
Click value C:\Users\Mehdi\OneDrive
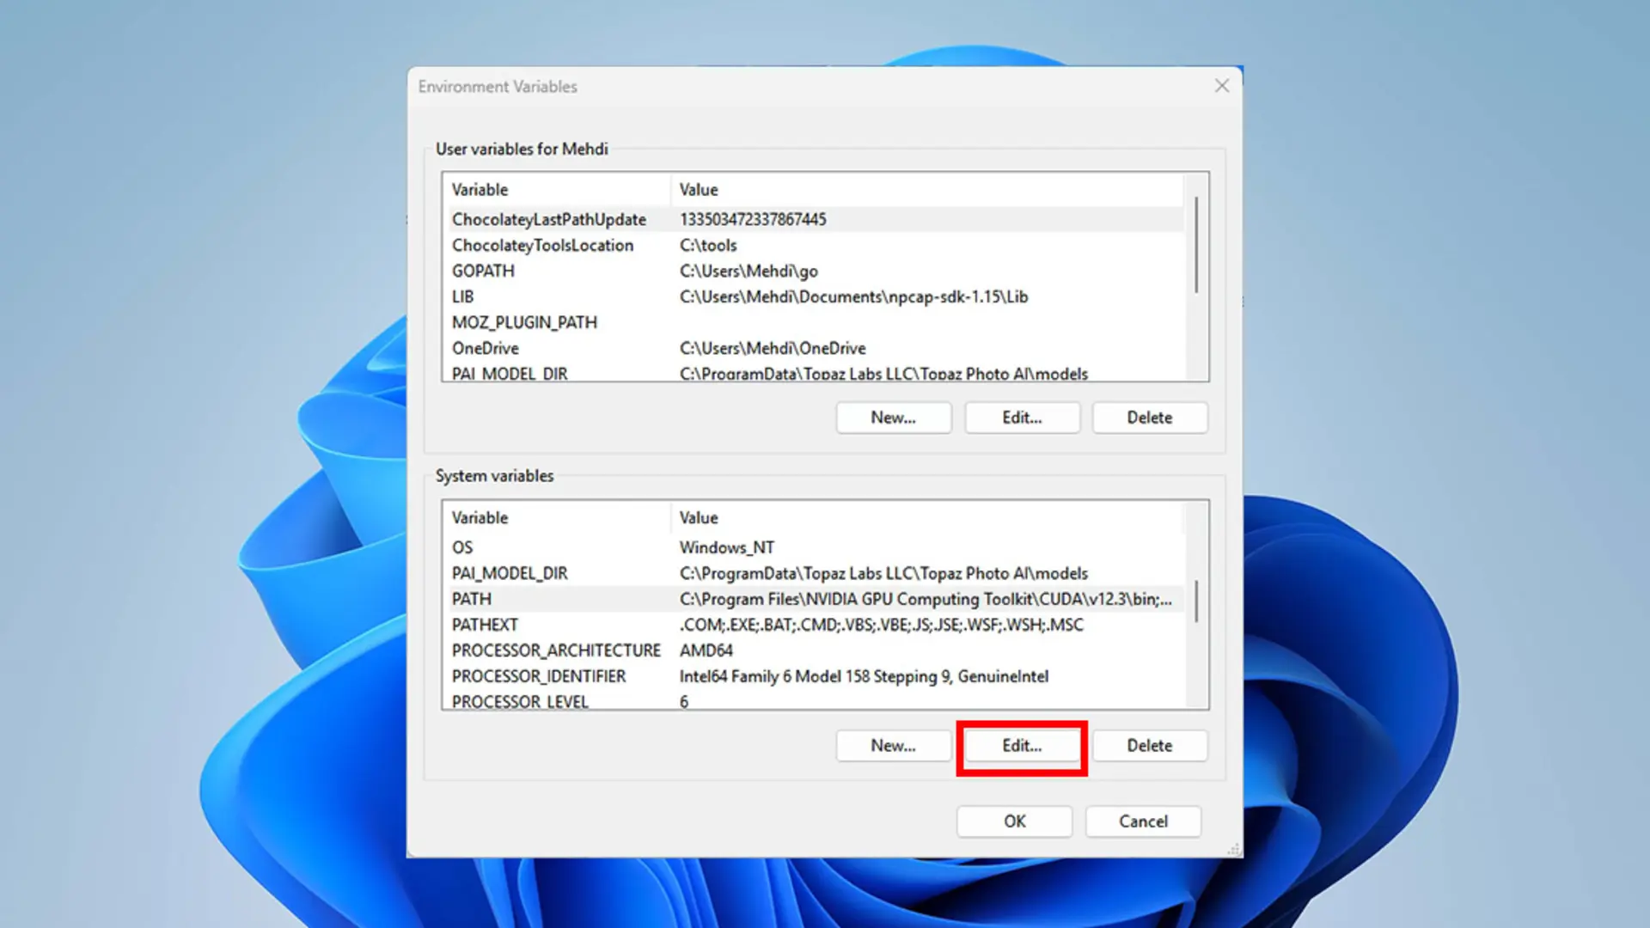(773, 348)
